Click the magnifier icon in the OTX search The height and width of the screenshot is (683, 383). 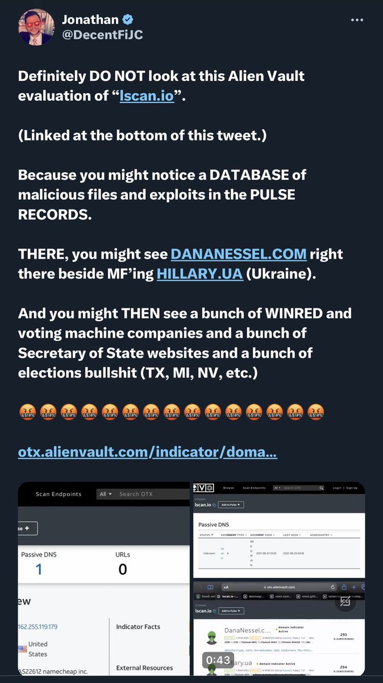pos(322,488)
